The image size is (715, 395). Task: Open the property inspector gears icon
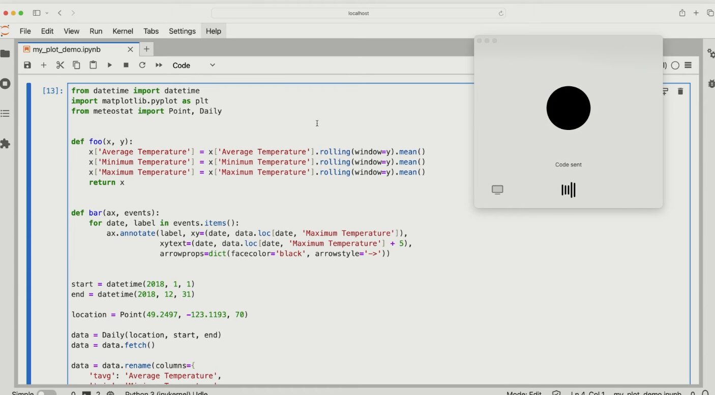(710, 53)
